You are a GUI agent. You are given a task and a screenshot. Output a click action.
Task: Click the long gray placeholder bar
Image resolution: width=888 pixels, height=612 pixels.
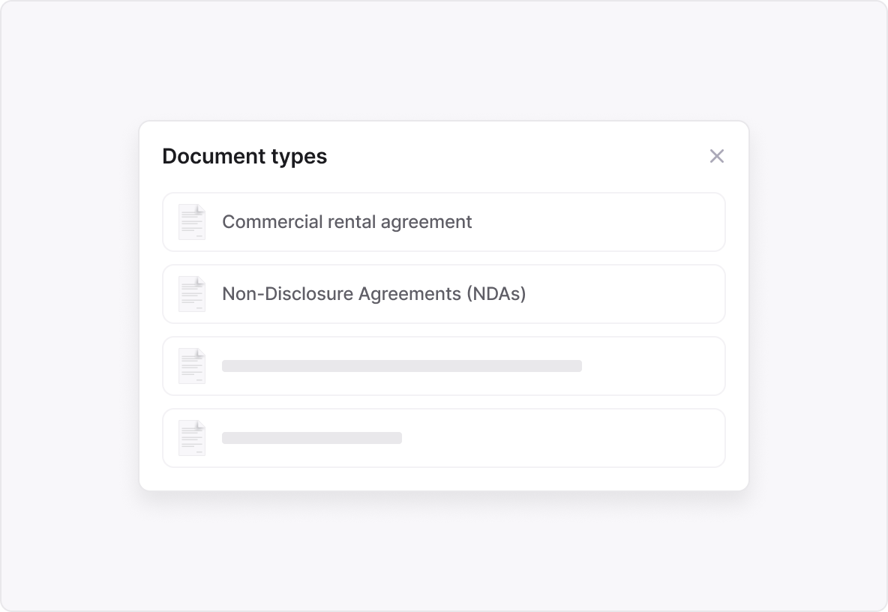[x=401, y=366]
